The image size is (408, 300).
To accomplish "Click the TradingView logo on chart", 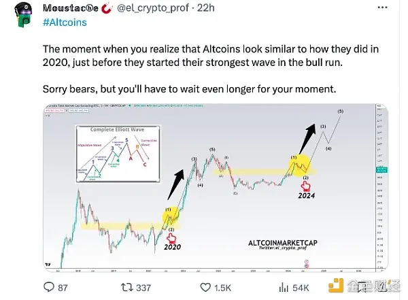I will [47, 264].
